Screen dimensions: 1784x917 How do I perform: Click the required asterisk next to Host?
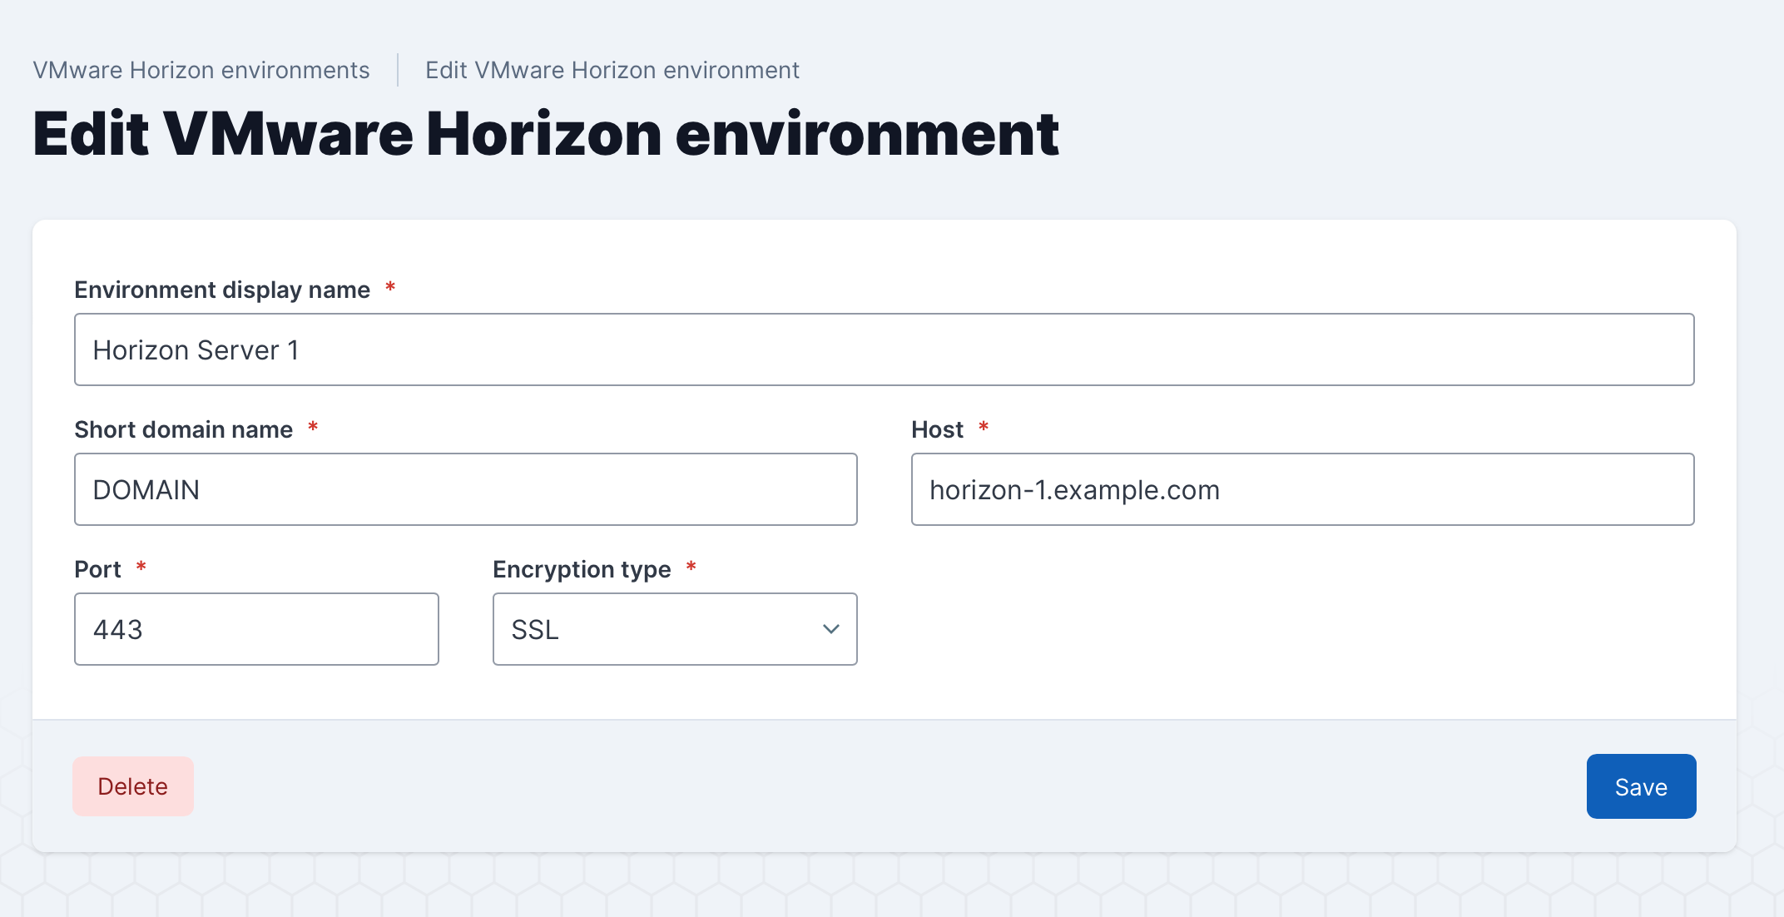pos(984,427)
